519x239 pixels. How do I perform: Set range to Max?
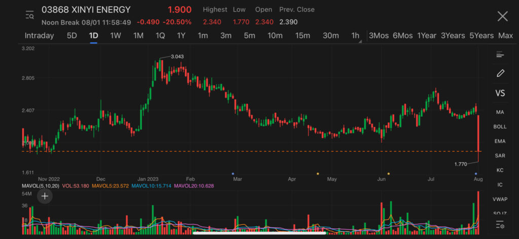505,36
